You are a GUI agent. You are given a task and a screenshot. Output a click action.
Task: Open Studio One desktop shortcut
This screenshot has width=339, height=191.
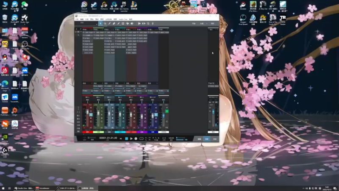click(25, 19)
